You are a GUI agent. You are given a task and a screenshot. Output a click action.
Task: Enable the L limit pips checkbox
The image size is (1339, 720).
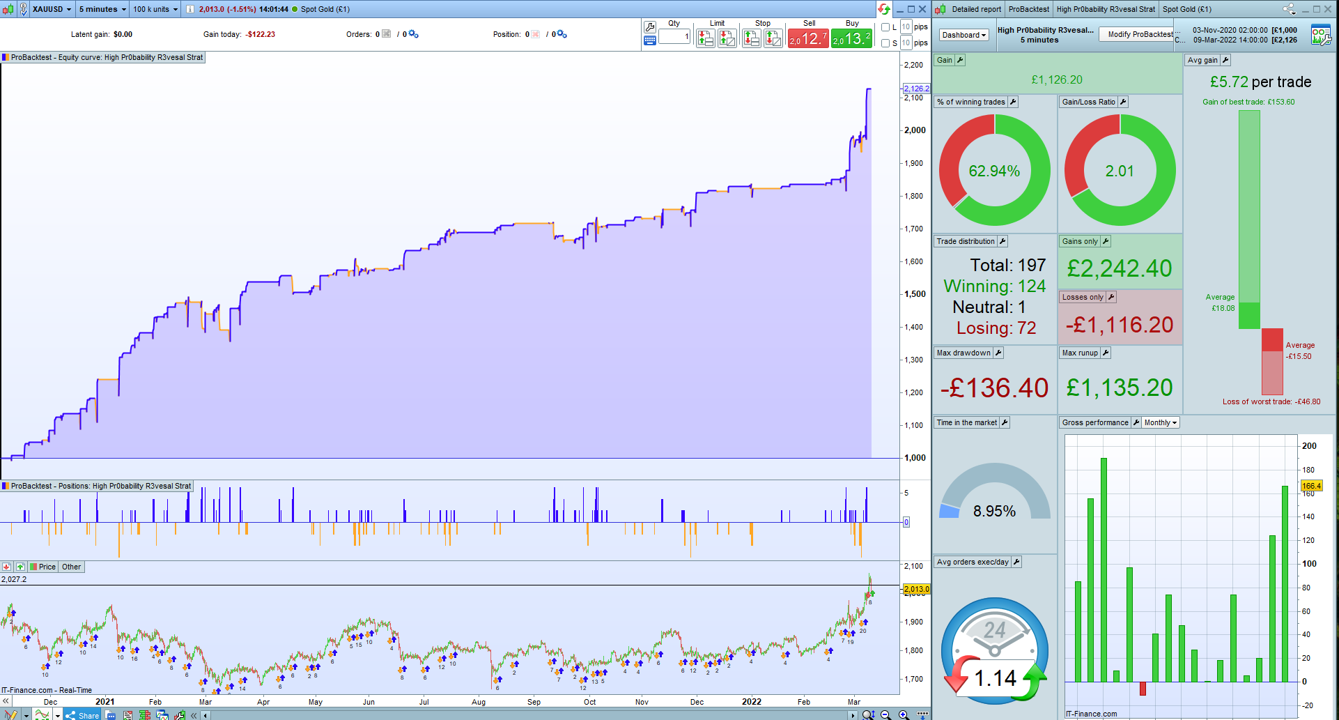click(x=885, y=27)
